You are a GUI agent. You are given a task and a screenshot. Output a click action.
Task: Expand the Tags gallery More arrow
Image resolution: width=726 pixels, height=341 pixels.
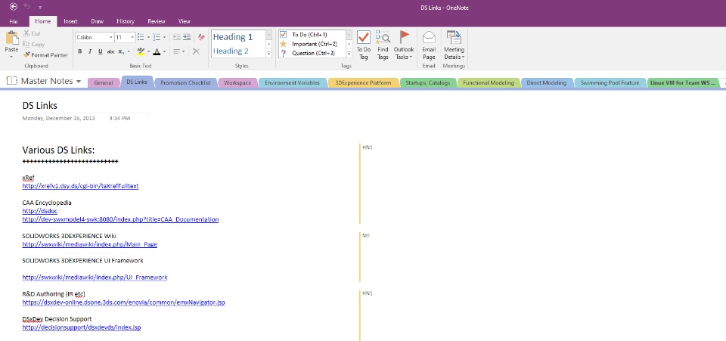click(x=349, y=54)
